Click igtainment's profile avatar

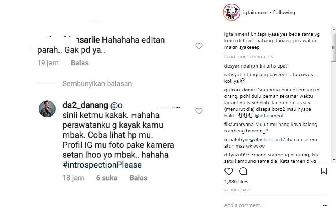(x=231, y=12)
